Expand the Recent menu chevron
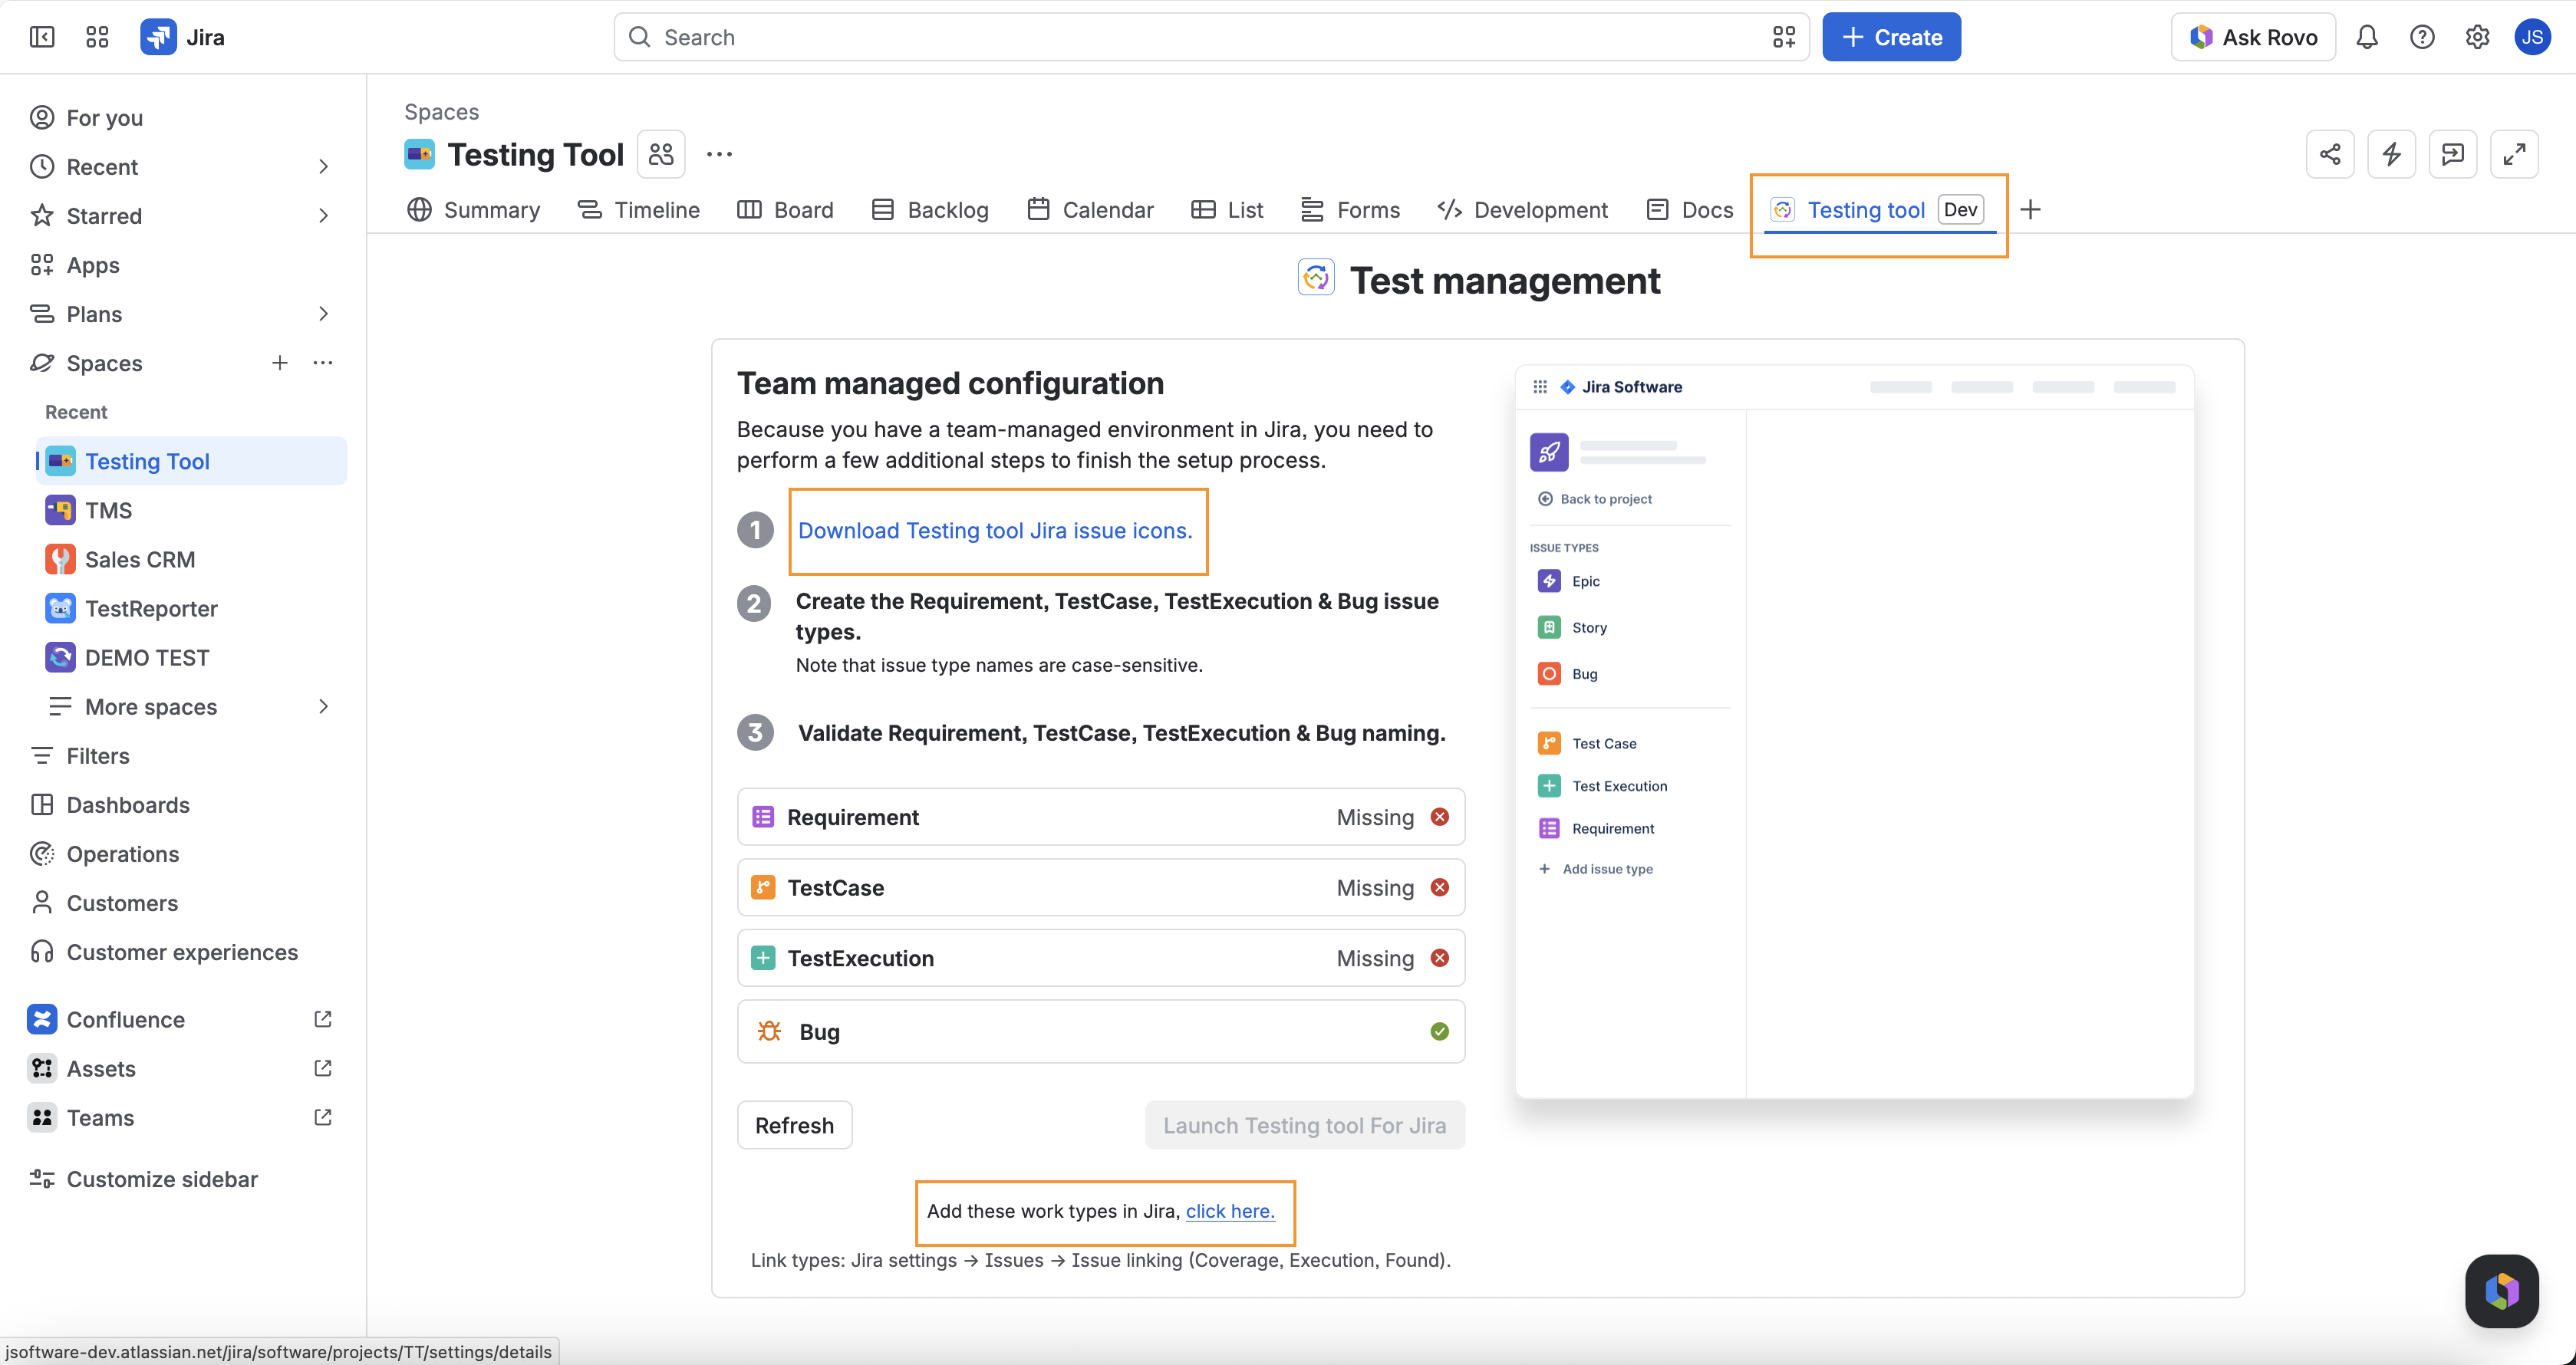The height and width of the screenshot is (1365, 2576). tap(323, 167)
